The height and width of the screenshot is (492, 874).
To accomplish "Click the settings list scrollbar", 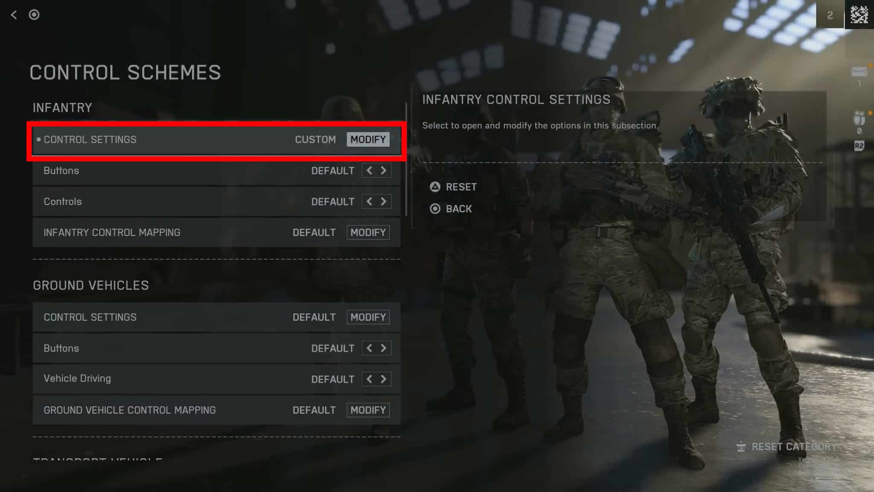I will 406,159.
